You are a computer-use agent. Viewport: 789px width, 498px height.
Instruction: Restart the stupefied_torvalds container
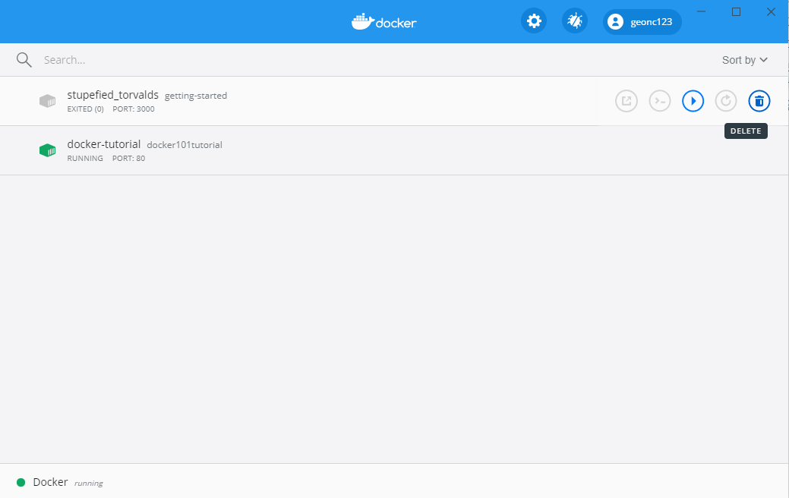click(x=726, y=101)
